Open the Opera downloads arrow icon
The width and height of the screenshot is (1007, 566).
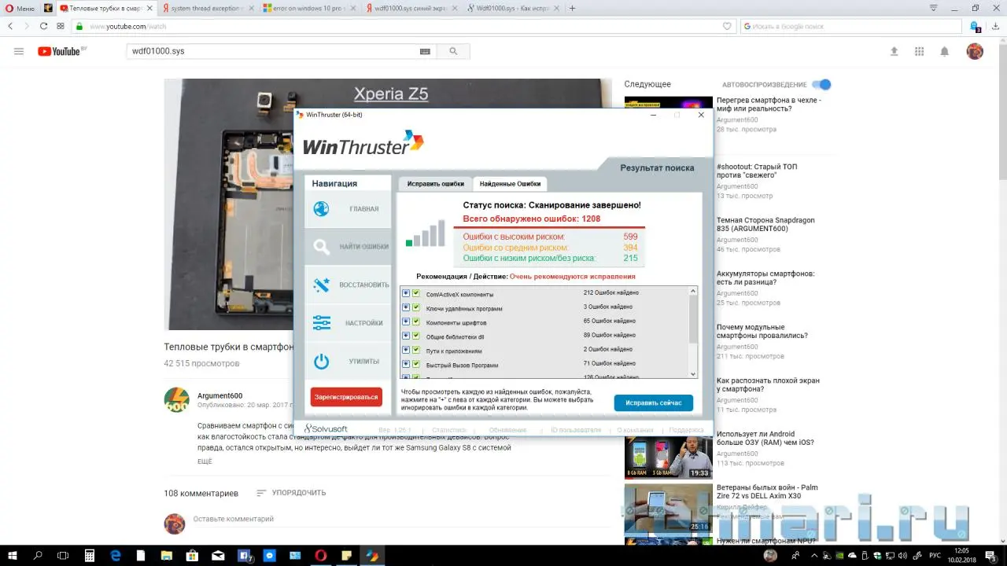point(996,26)
